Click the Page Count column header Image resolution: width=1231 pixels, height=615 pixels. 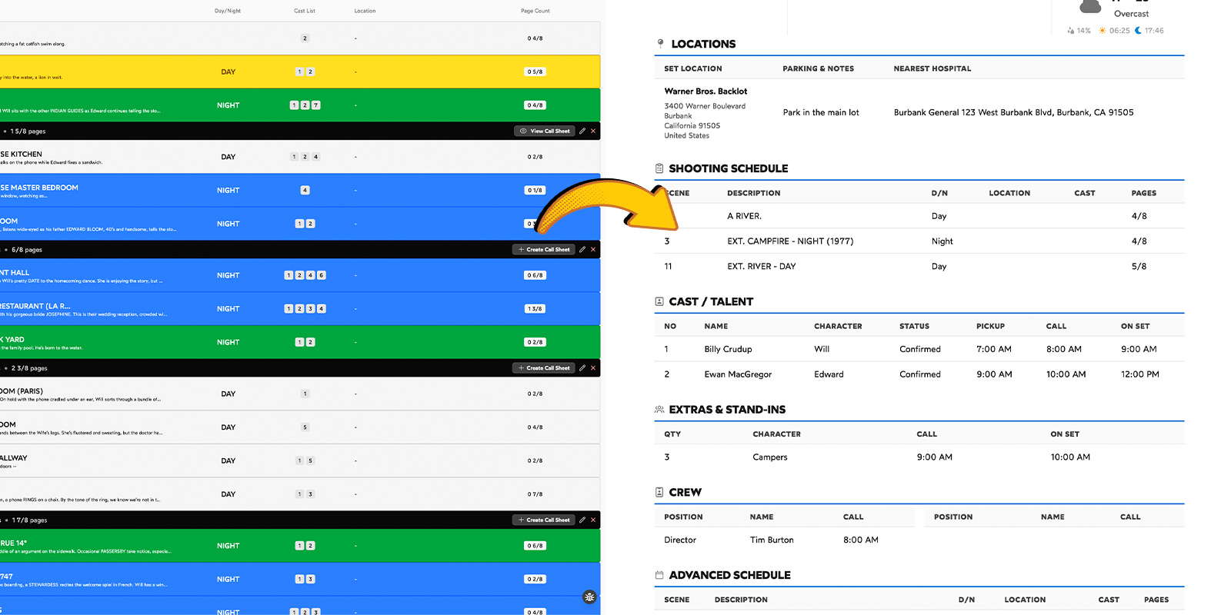(535, 11)
